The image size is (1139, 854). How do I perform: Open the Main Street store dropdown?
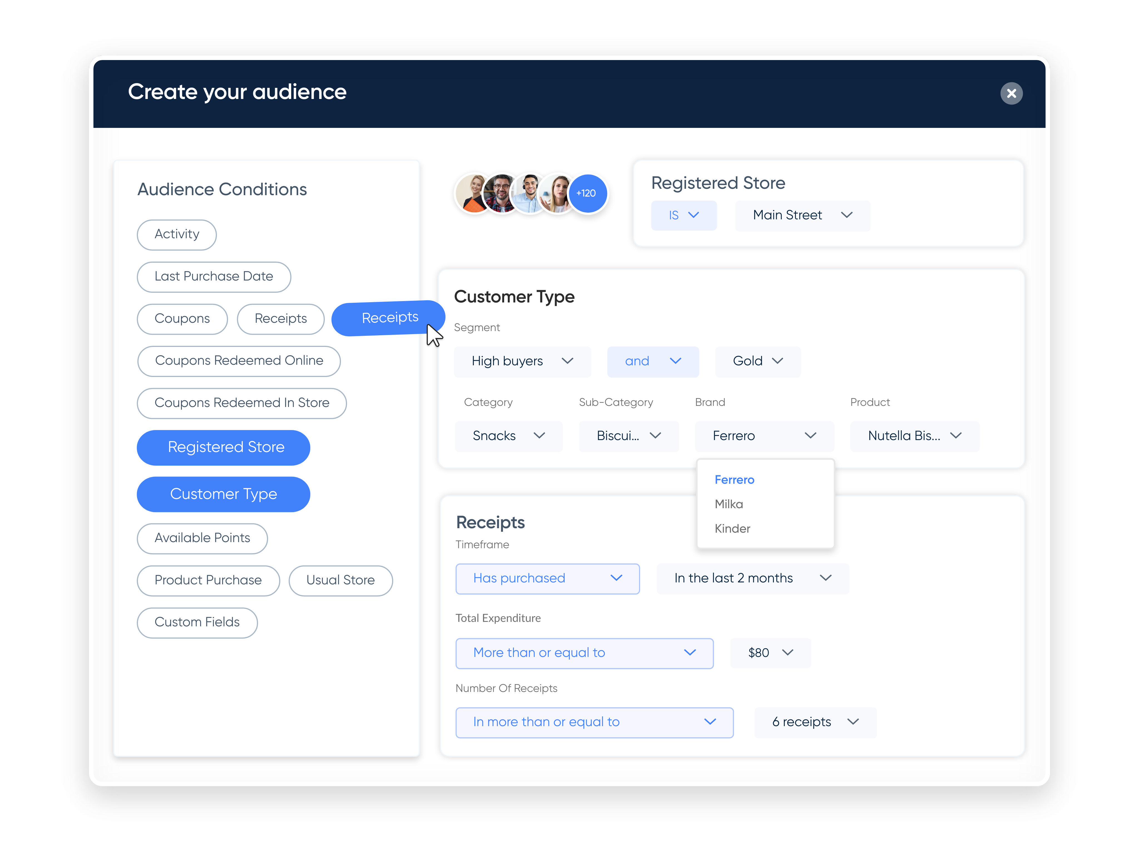[x=802, y=215]
